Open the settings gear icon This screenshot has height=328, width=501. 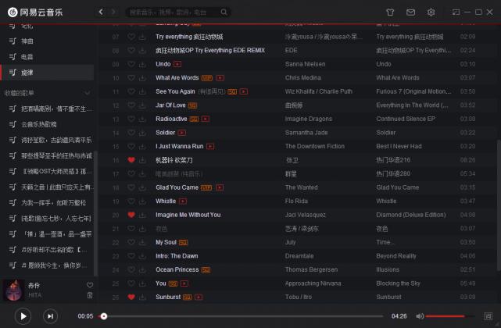click(431, 12)
